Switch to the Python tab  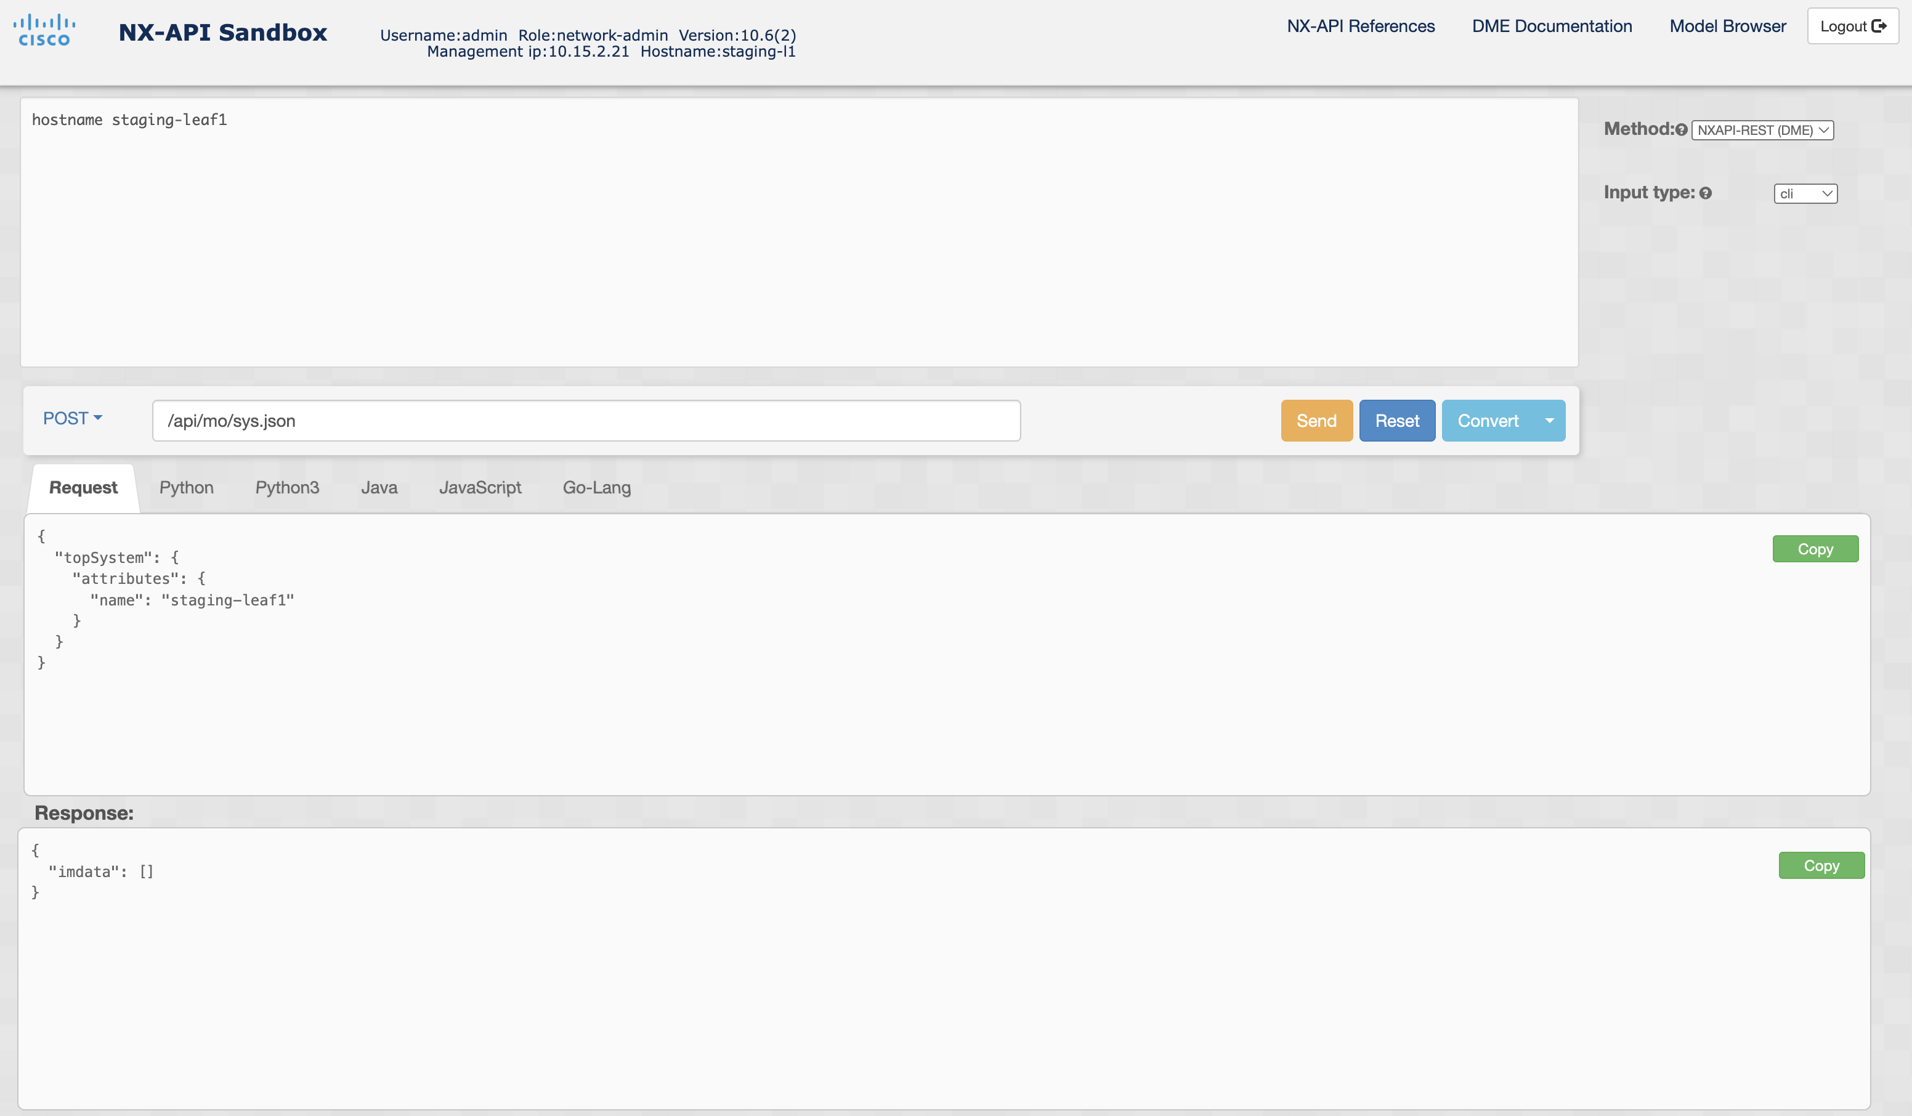186,488
